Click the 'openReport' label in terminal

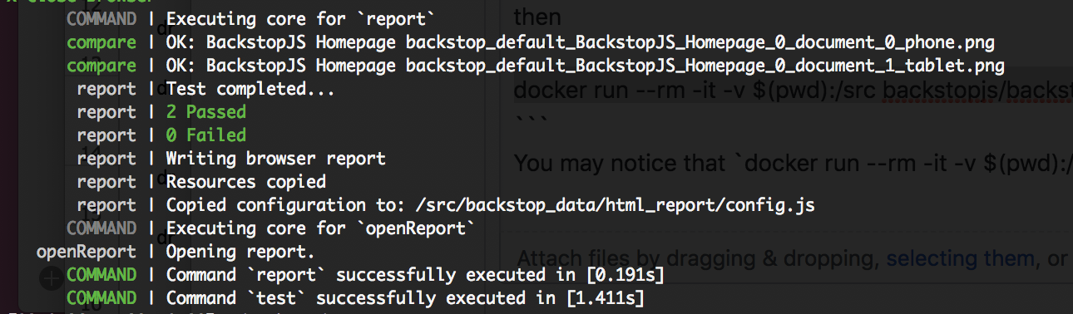point(86,251)
